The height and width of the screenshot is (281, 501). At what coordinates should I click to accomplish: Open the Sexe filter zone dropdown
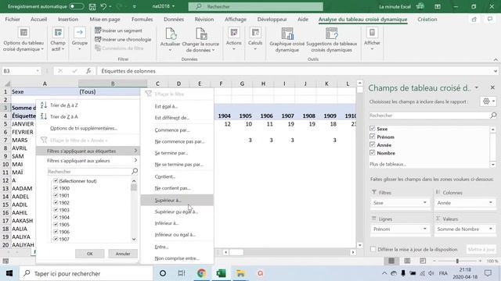click(424, 203)
